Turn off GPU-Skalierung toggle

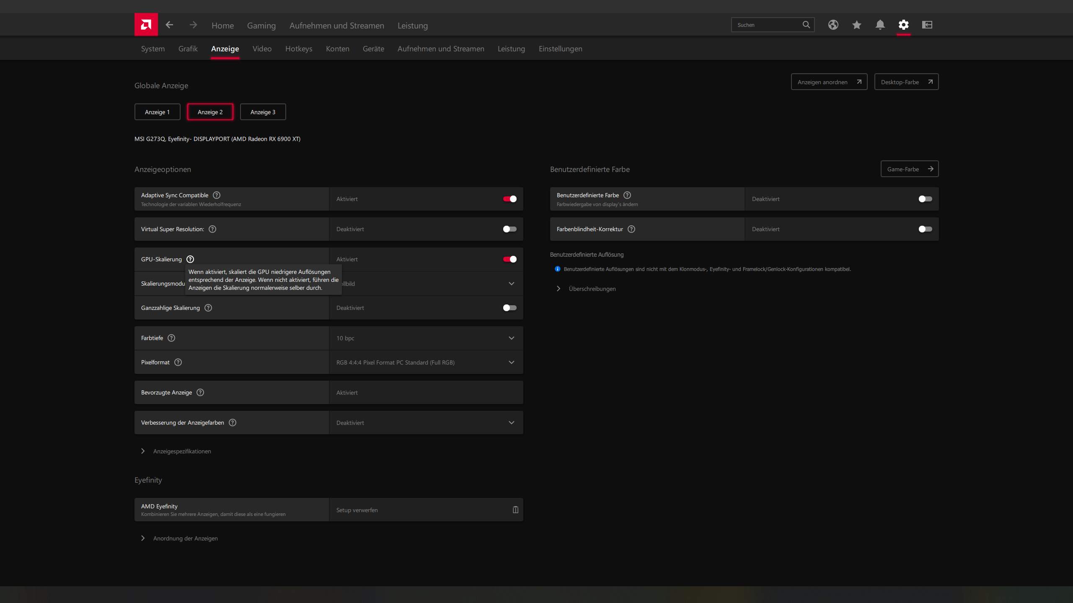point(510,259)
